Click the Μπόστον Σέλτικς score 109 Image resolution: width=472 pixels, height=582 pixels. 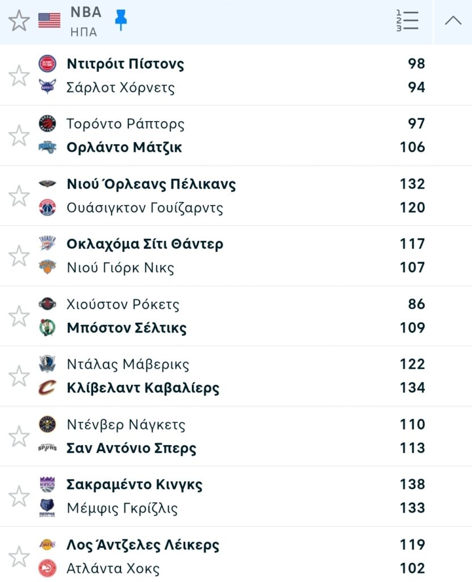point(412,328)
